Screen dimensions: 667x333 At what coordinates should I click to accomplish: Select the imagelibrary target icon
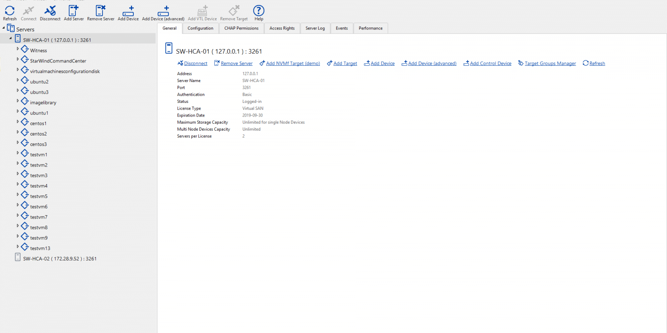point(25,101)
